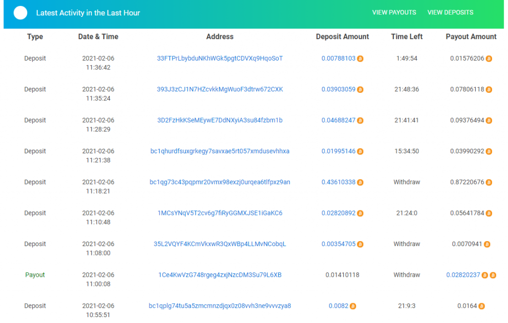Click the bitcoin icon beside payout 0.01576206

489,59
